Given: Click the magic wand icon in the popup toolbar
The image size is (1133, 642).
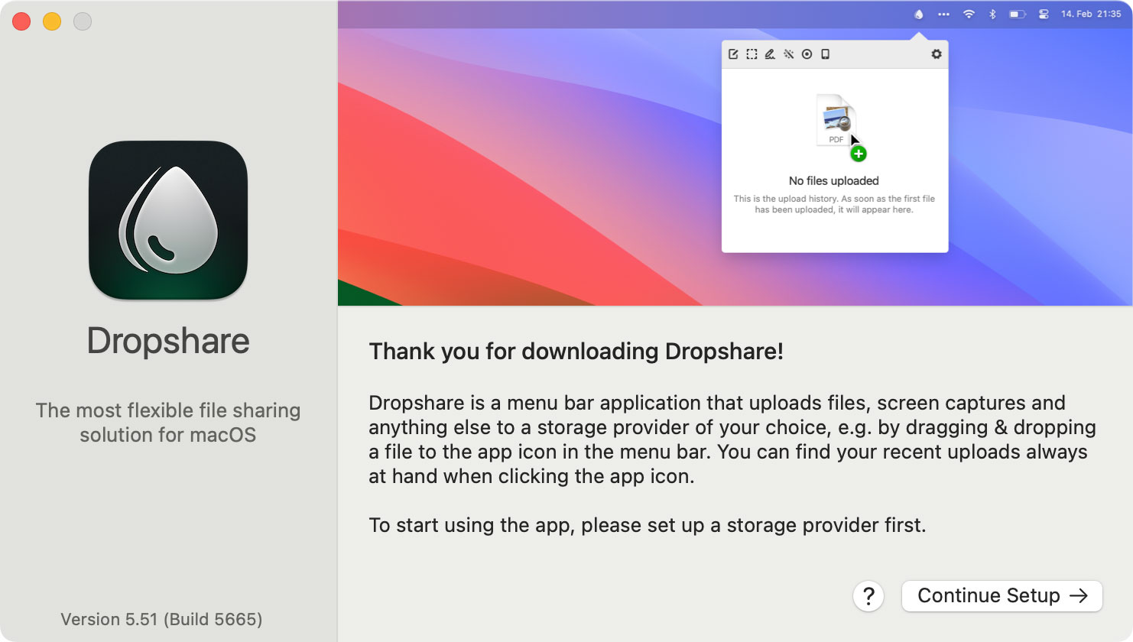Looking at the screenshot, I should (x=788, y=54).
